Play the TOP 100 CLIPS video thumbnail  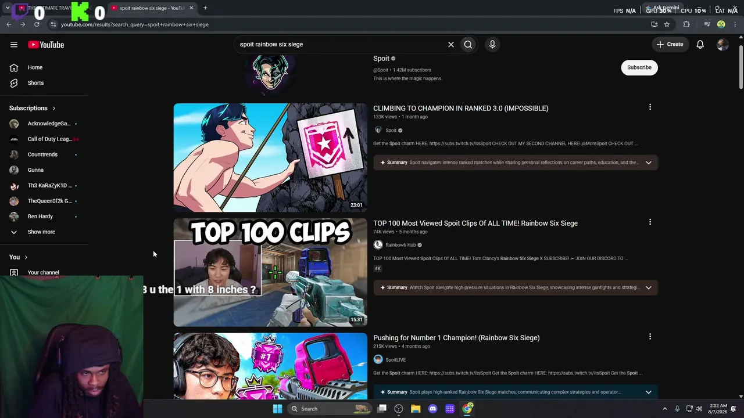(x=270, y=272)
